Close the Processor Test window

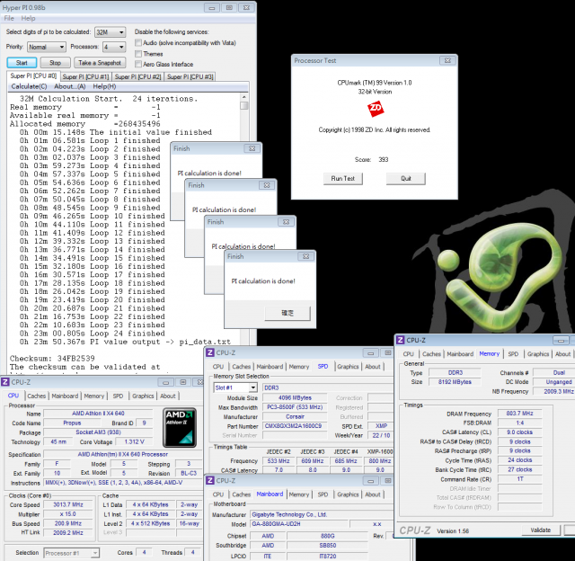(x=447, y=60)
